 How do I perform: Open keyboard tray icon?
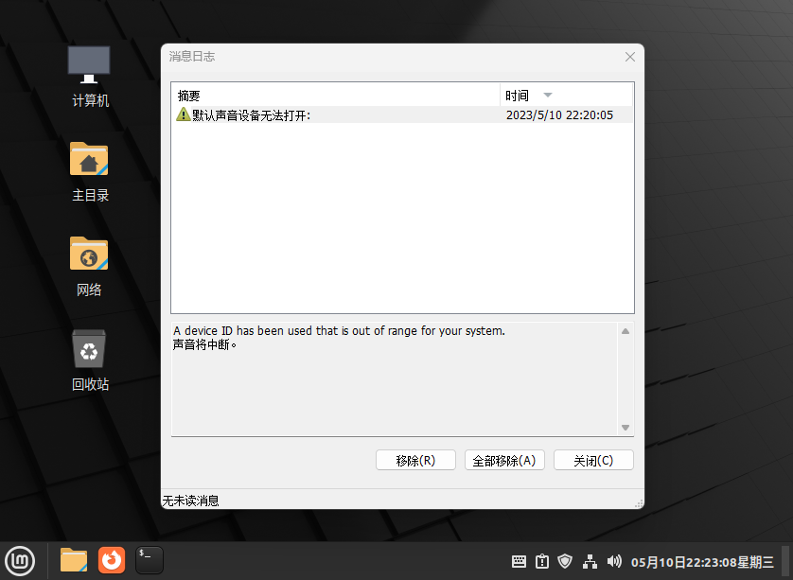click(519, 561)
